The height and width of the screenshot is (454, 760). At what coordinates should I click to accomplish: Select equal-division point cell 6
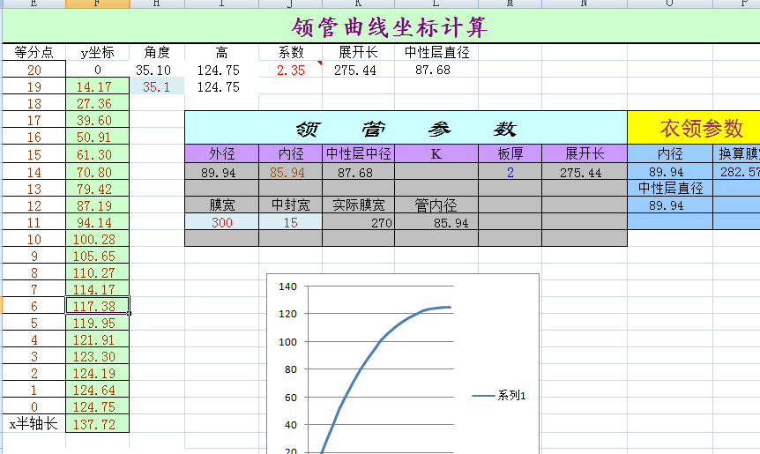pyautogui.click(x=34, y=306)
